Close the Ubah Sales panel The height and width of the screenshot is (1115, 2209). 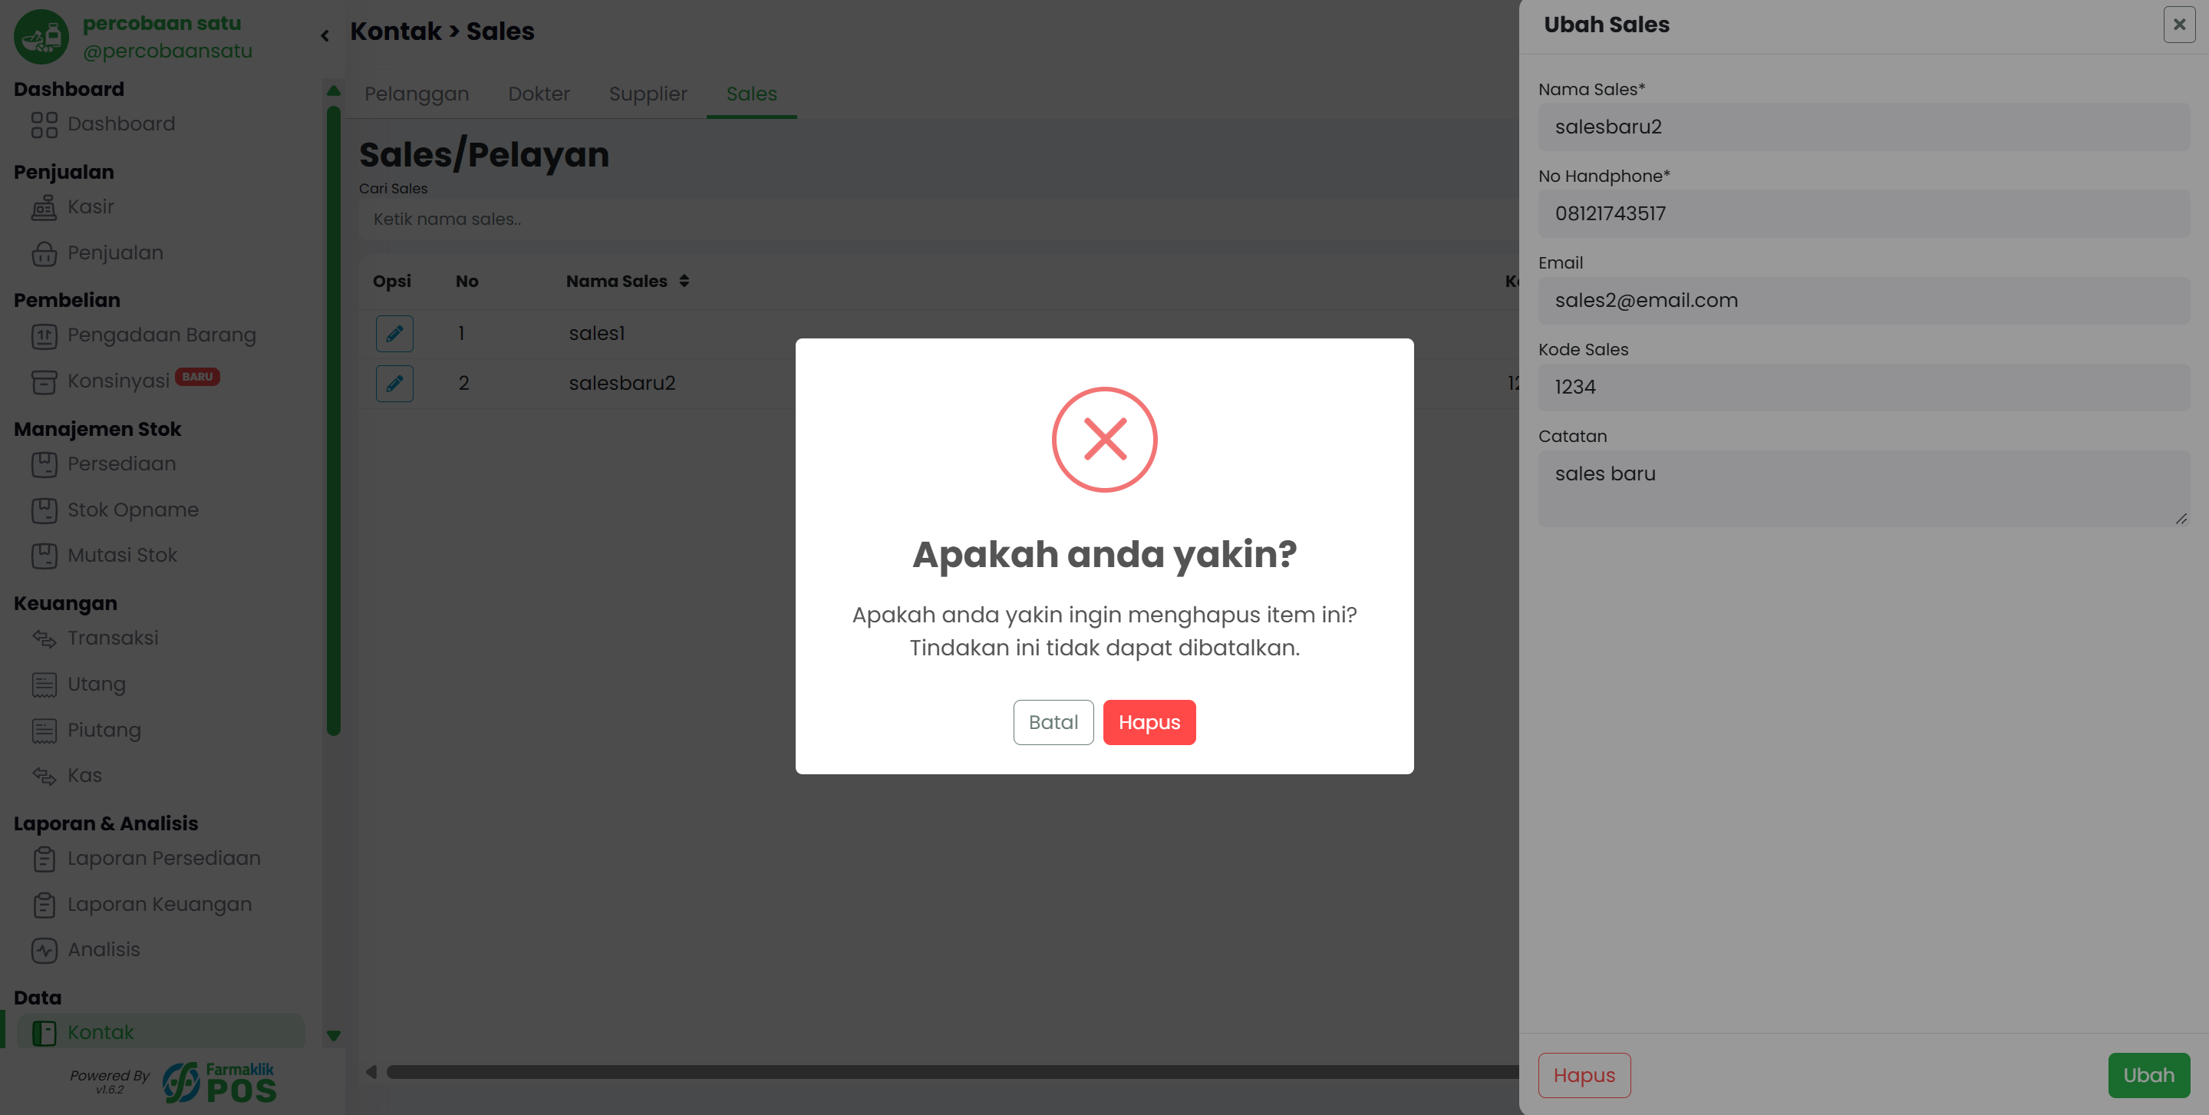[2179, 25]
